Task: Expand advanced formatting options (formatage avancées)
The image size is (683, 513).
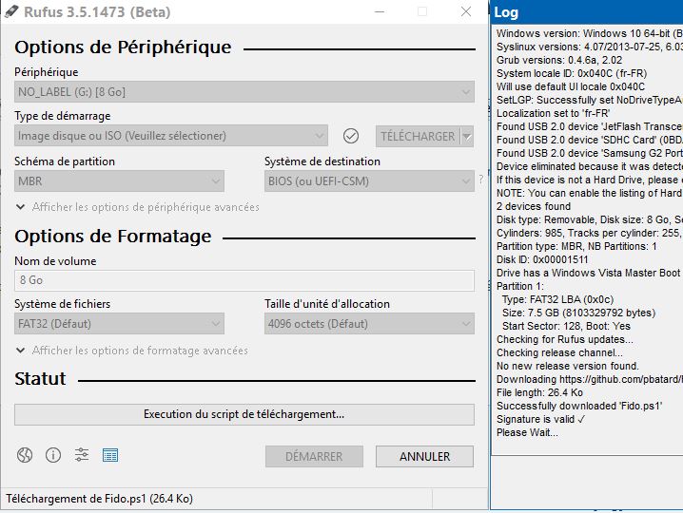Action: point(131,351)
